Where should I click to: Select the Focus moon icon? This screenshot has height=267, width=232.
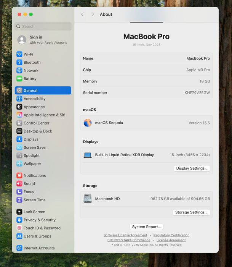pyautogui.click(x=19, y=192)
